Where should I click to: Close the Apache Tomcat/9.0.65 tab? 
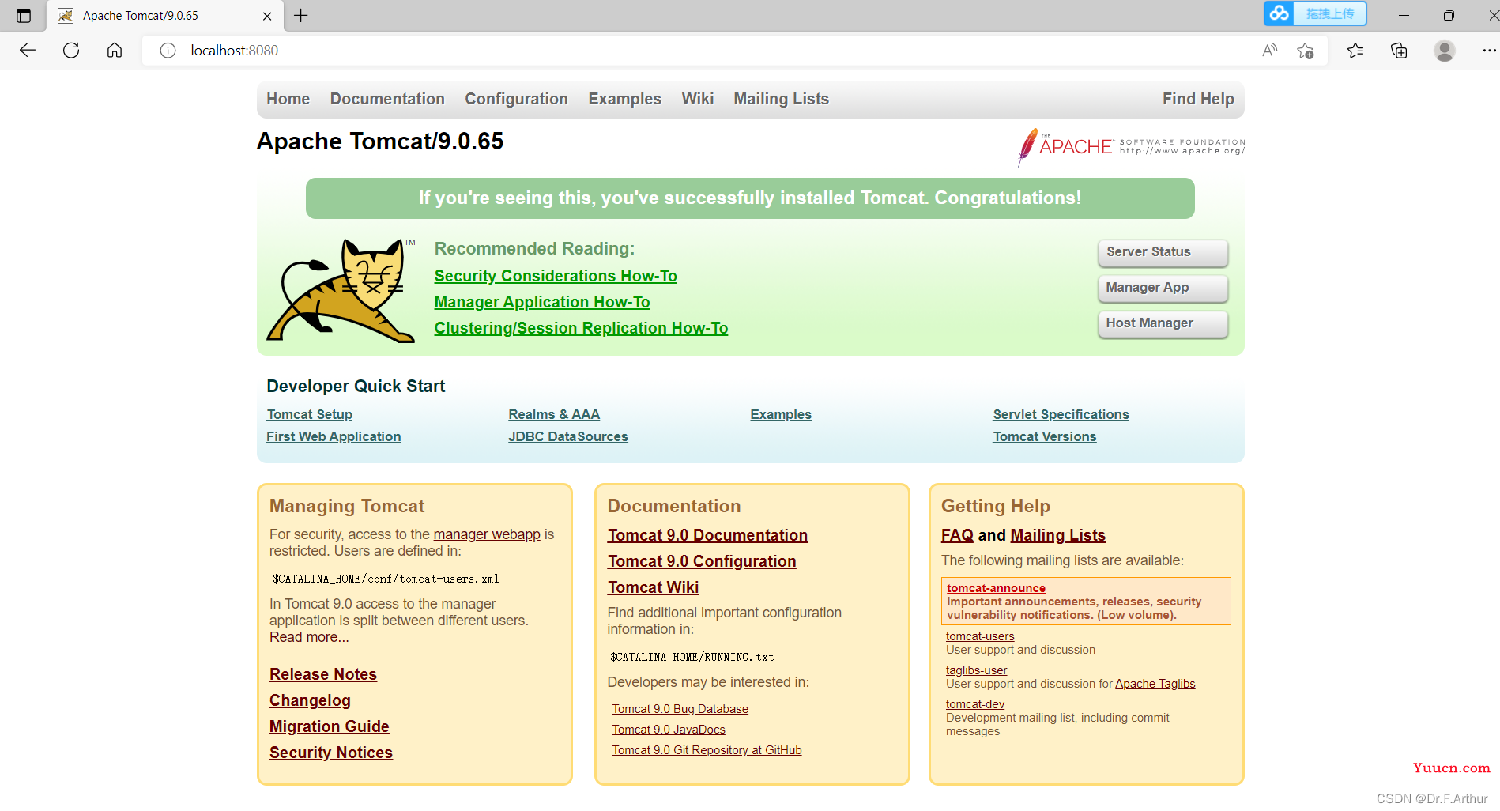pos(267,16)
